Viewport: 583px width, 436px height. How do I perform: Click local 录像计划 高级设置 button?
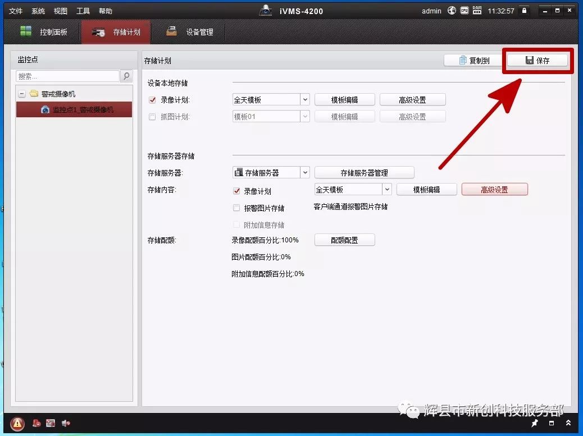(x=412, y=99)
